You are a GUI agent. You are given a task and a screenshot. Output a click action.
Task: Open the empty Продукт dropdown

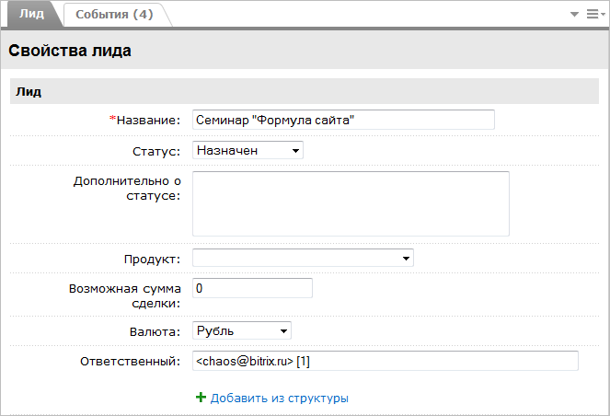[303, 259]
